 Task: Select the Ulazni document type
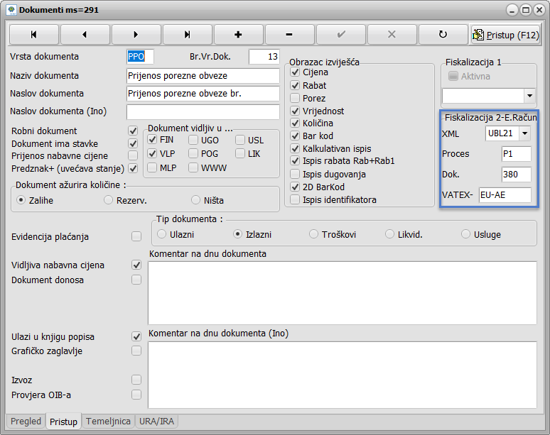(x=163, y=234)
